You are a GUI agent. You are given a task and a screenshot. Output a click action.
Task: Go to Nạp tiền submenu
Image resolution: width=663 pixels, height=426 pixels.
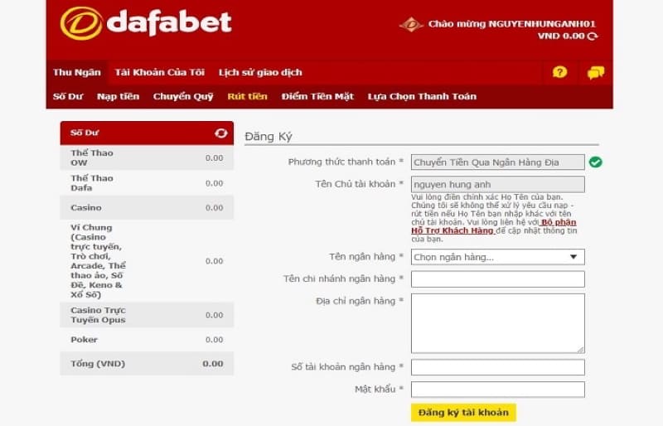tap(118, 96)
